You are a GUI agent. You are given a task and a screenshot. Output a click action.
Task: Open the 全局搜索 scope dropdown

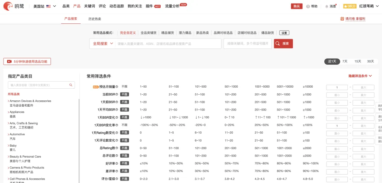click(x=103, y=43)
